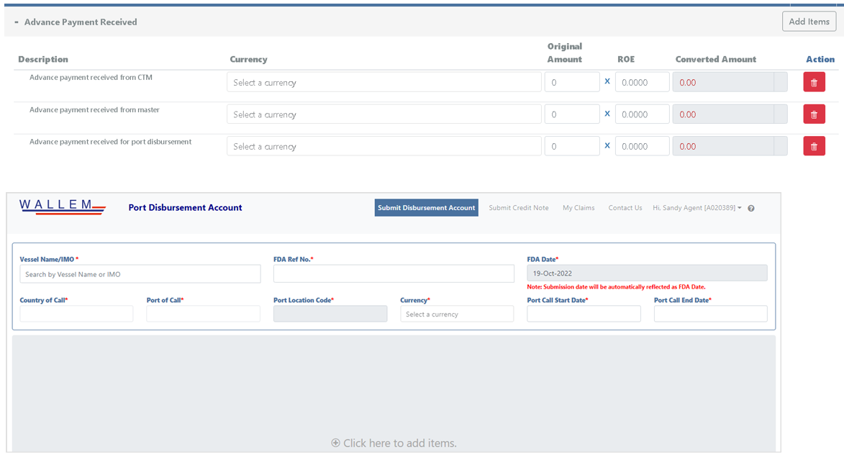This screenshot has width=844, height=454.
Task: Collapse the Advance Payment Received section
Action: (17, 22)
